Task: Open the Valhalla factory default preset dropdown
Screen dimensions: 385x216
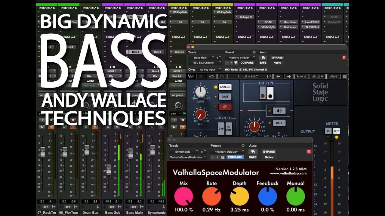Action: pos(227,151)
